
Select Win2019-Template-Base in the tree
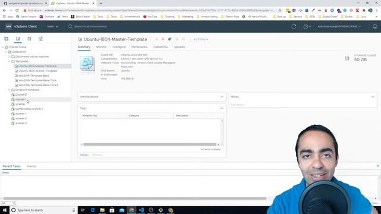[x=34, y=75]
